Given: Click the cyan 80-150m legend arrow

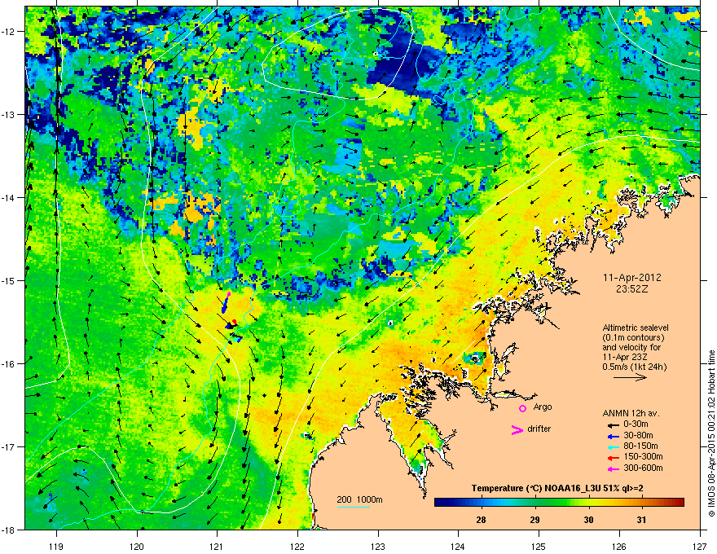Looking at the screenshot, I should (614, 446).
